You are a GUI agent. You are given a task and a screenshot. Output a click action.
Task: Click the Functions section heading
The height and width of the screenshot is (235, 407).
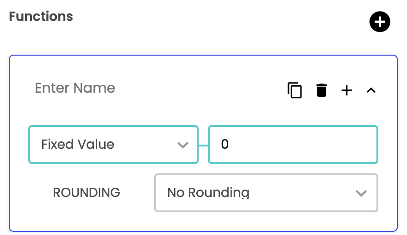point(41,17)
